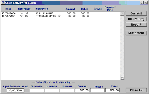Click the date of the Inv 33 row
Screen dimensions: 149x94
[x=9, y=16]
